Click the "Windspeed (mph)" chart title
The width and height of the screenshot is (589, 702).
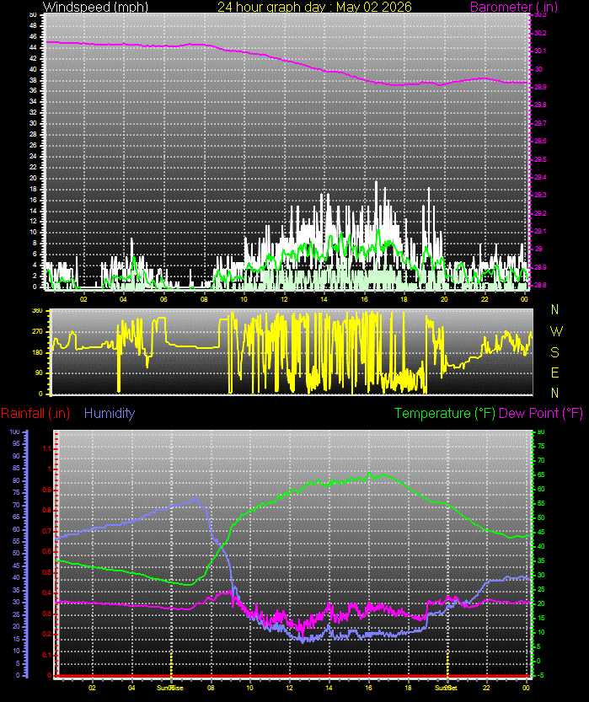click(95, 7)
